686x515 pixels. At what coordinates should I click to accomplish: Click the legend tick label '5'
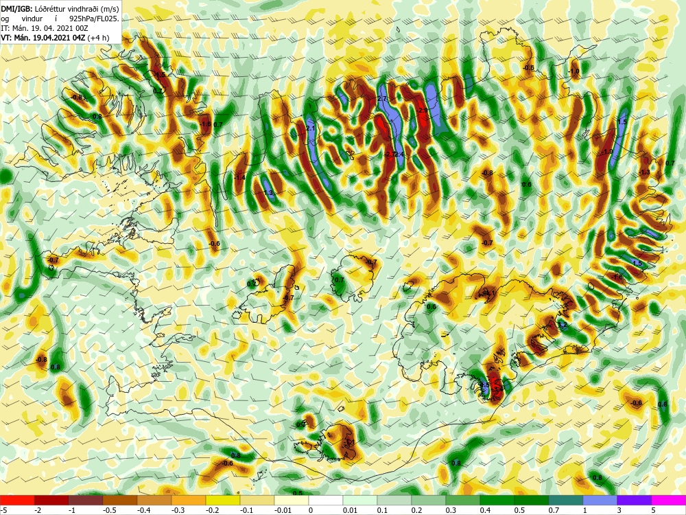654,510
